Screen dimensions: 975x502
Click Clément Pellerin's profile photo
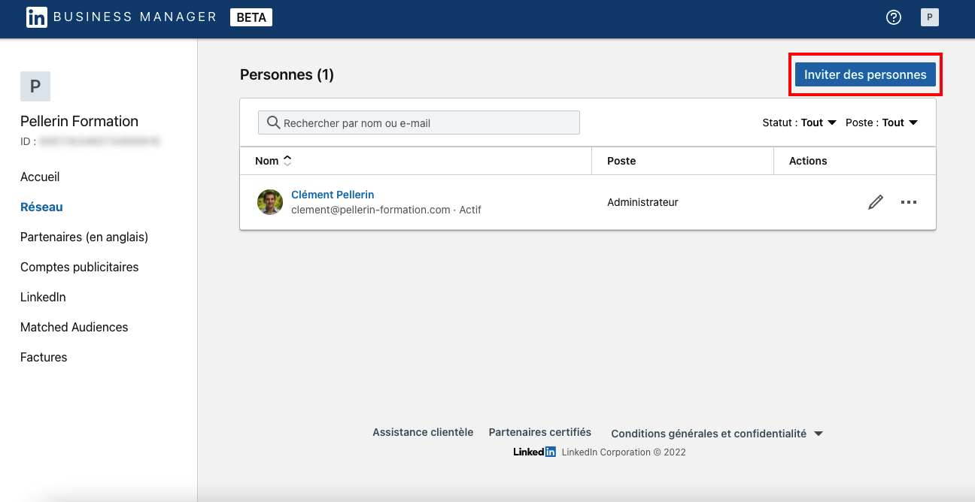pos(270,202)
